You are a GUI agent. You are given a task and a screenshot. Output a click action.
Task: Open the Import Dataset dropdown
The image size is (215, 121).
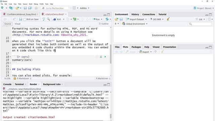136,19
